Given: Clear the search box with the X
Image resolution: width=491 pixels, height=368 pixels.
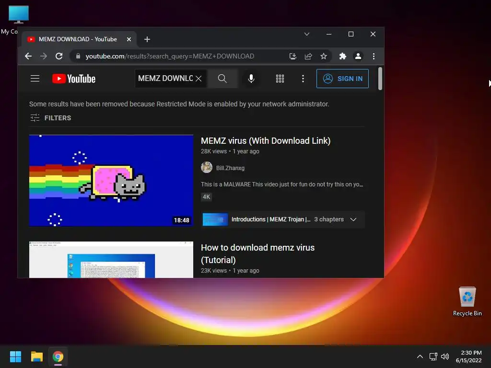Looking at the screenshot, I should 199,79.
